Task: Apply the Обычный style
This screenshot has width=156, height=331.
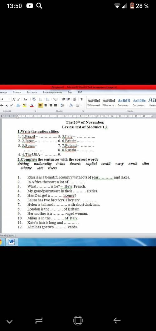Action: click(x=94, y=102)
